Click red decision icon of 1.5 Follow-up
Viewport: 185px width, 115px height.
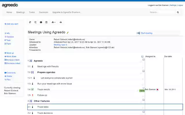(33, 95)
